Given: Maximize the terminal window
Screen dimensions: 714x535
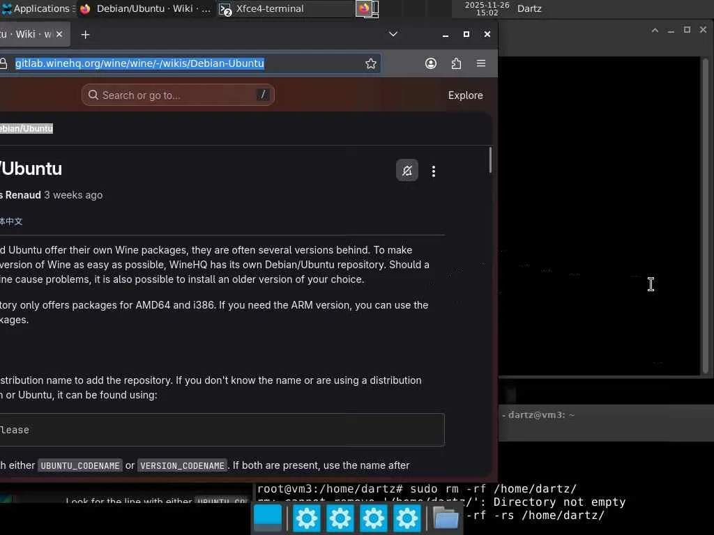Looking at the screenshot, I should [687, 30].
